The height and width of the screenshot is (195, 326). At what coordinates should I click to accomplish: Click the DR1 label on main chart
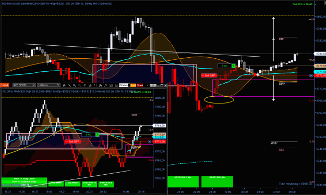pos(282,39)
